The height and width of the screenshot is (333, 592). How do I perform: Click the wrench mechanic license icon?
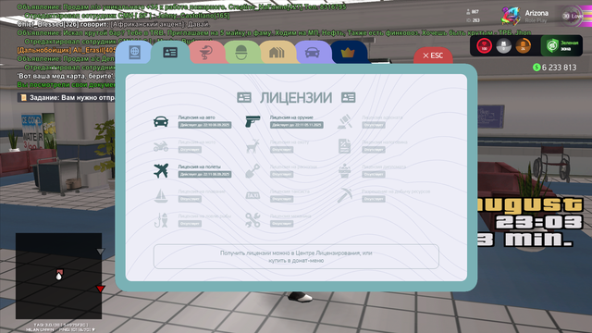tap(253, 220)
